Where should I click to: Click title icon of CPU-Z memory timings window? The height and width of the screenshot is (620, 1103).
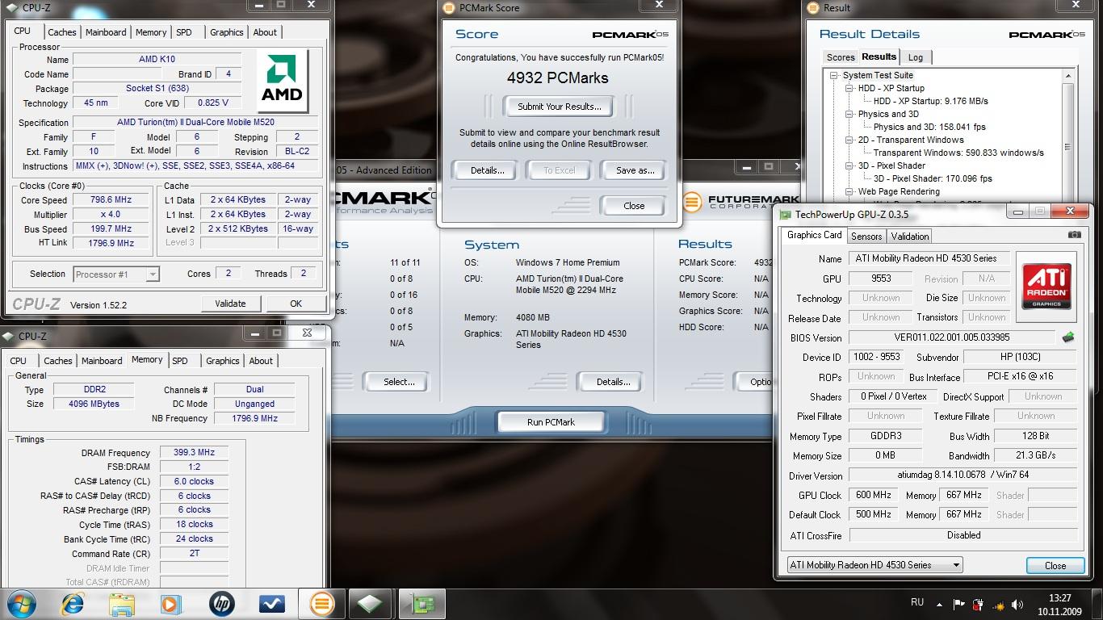[9, 336]
